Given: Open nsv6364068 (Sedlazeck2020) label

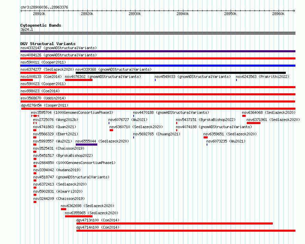Looking at the screenshot, I should (x=269, y=112).
